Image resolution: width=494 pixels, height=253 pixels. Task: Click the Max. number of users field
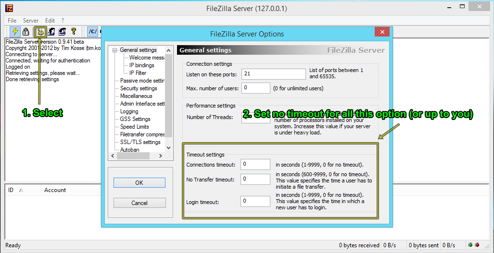[x=256, y=88]
